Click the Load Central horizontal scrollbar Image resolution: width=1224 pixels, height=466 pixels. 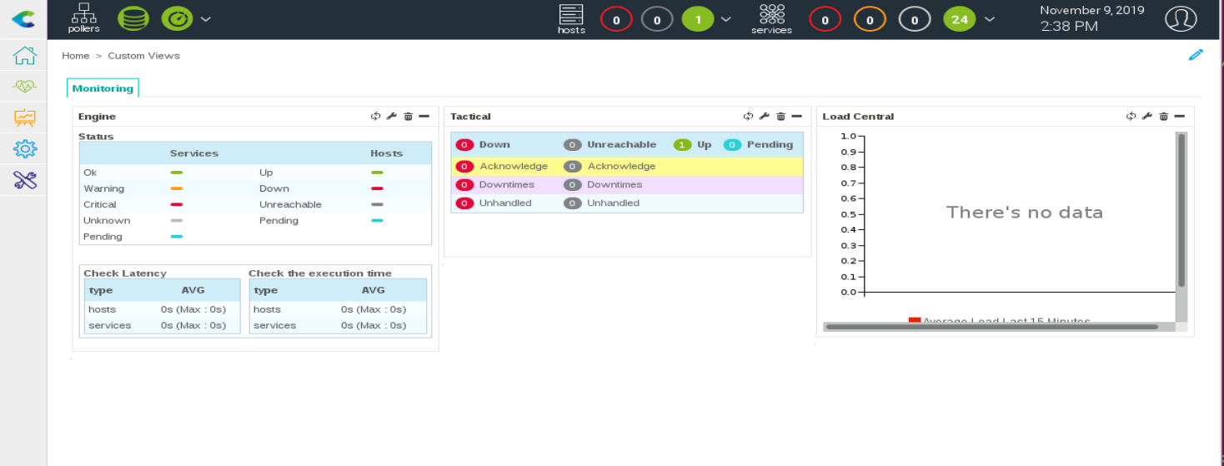[992, 327]
